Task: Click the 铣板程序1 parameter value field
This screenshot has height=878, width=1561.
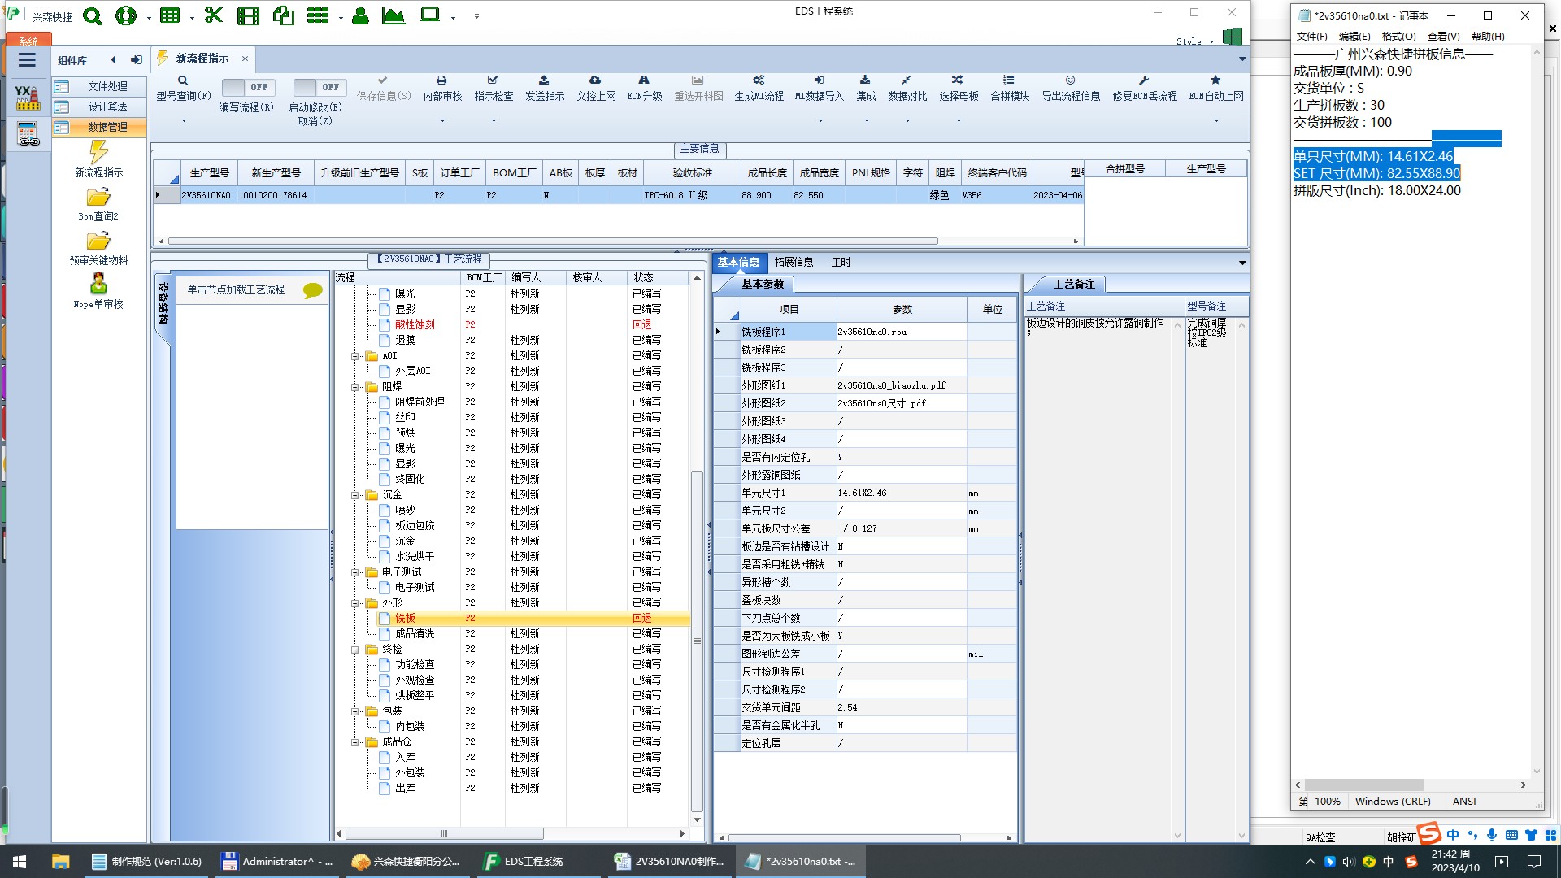Action: (x=902, y=332)
